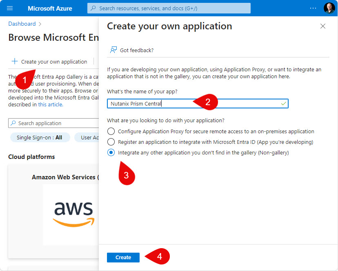The height and width of the screenshot is (271, 338).
Task: Go to the Dashboard breadcrumb
Action: coord(22,24)
